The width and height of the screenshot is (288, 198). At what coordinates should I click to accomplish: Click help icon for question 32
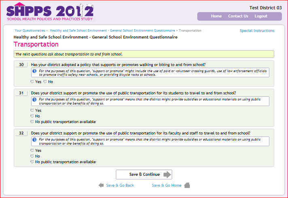pos(34,139)
